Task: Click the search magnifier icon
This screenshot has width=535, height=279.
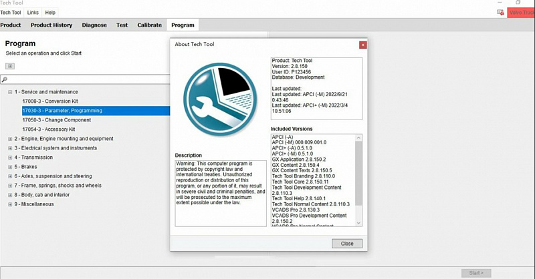Action: click(x=5, y=79)
